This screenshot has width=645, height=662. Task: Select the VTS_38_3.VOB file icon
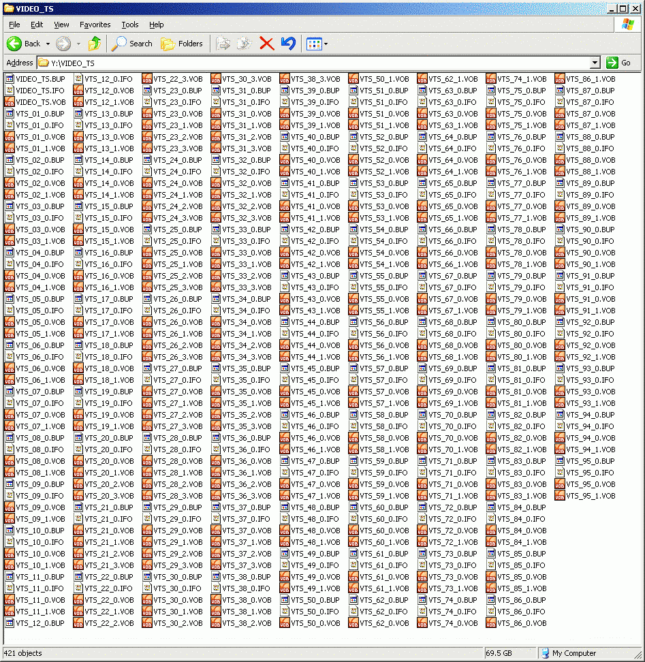point(285,79)
